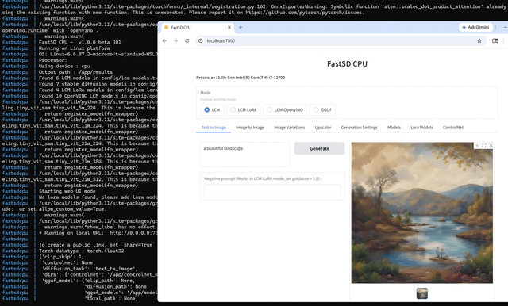
Task: Open the Generation Settings tab
Action: click(359, 128)
